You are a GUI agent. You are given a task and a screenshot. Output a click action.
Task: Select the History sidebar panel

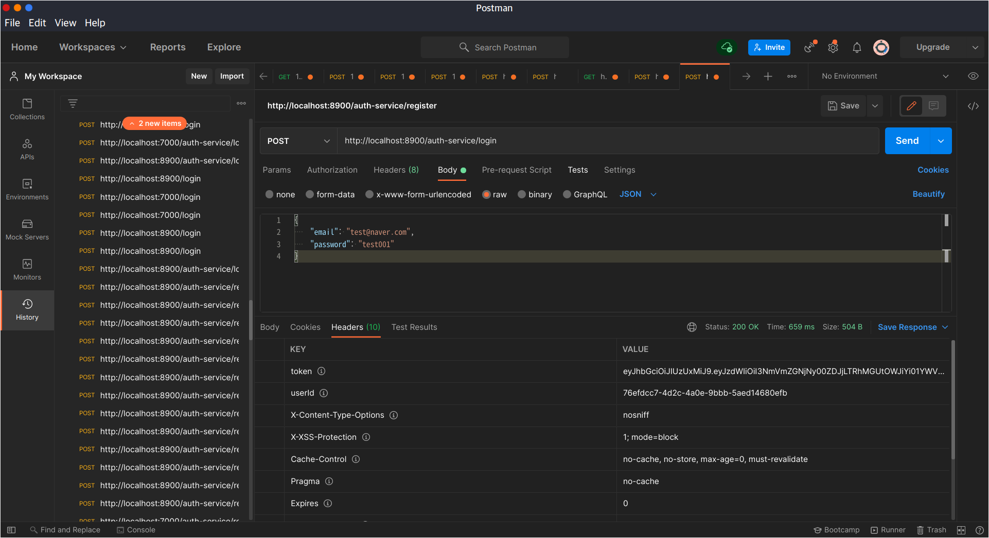[27, 310]
